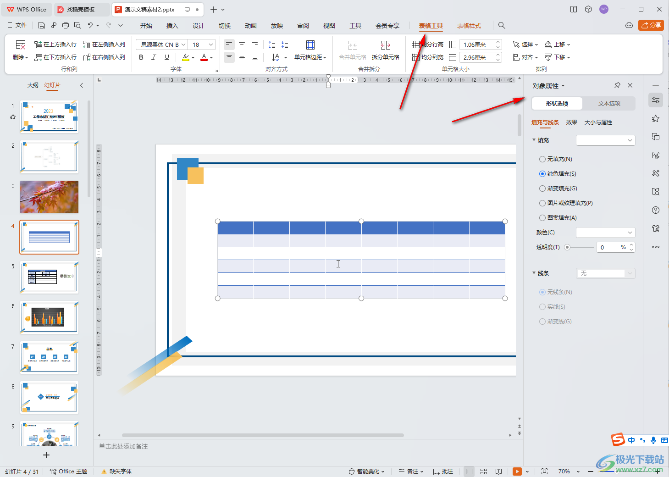Open the Select dropdown in arrange group
The width and height of the screenshot is (669, 477).
525,44
